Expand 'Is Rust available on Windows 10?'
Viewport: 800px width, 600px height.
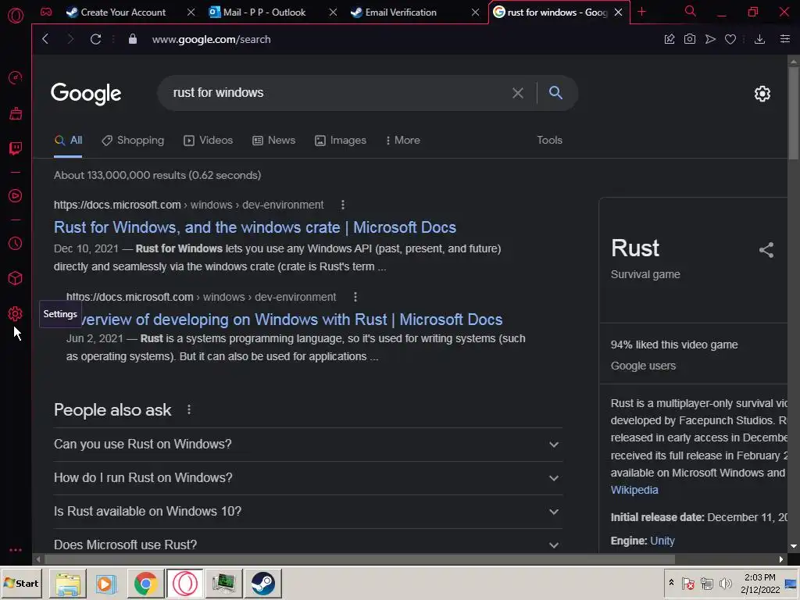pyautogui.click(x=308, y=512)
